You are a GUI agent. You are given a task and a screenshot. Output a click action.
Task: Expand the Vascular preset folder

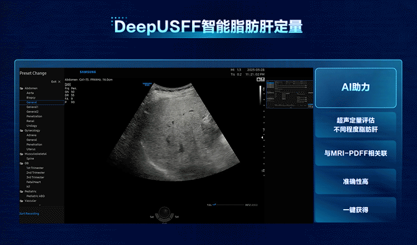click(22, 201)
